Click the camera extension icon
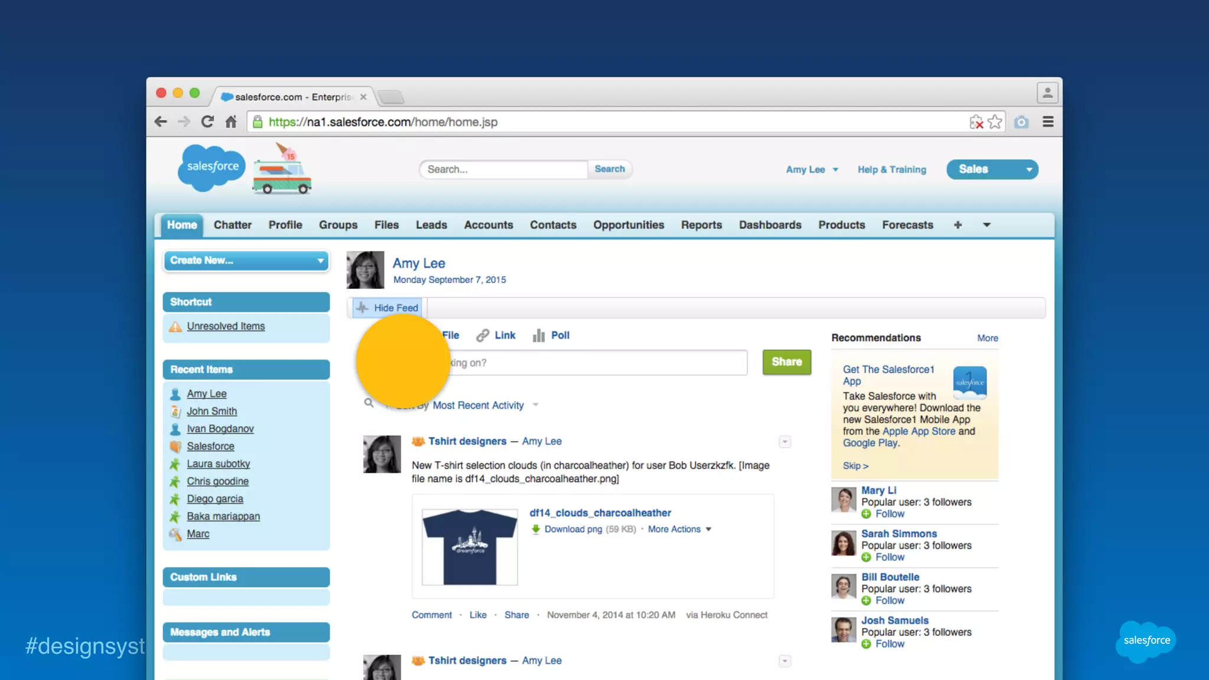The height and width of the screenshot is (680, 1209). (1021, 122)
